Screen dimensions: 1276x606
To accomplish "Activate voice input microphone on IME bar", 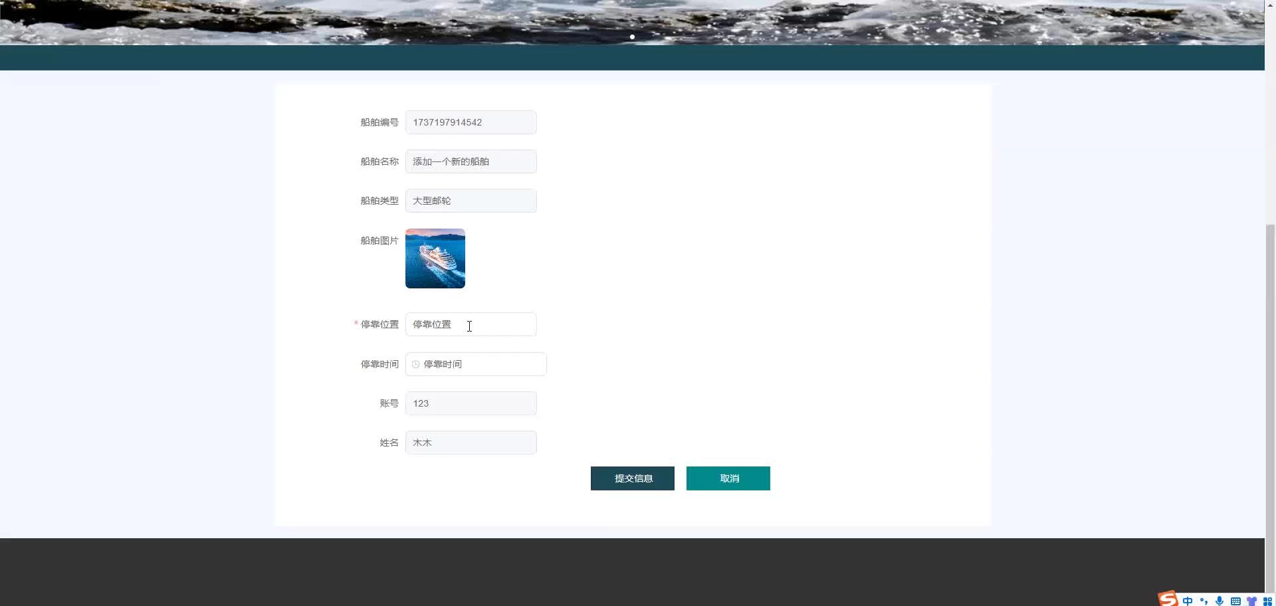I will point(1220,601).
